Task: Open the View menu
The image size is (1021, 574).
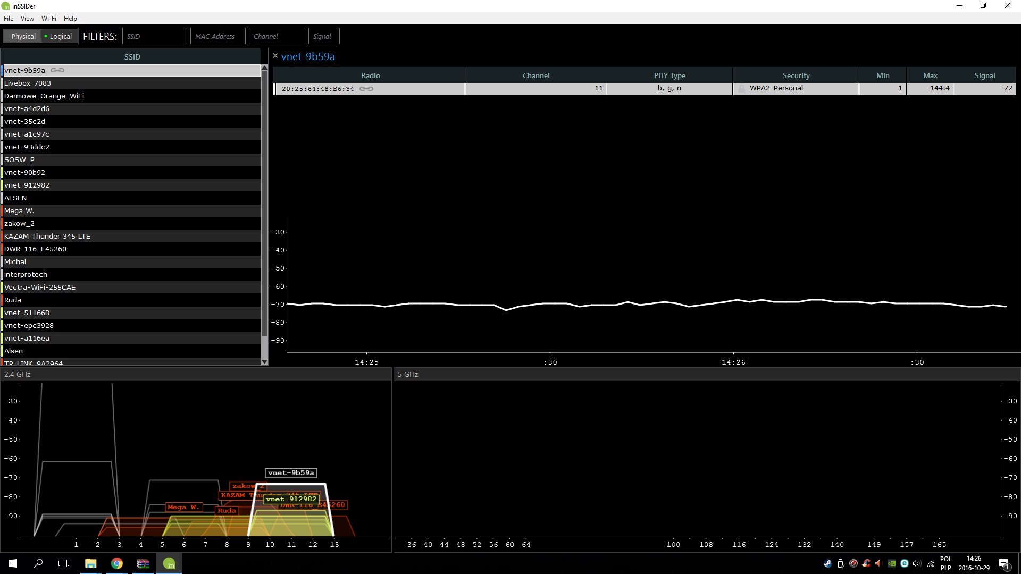Action: pos(27,18)
